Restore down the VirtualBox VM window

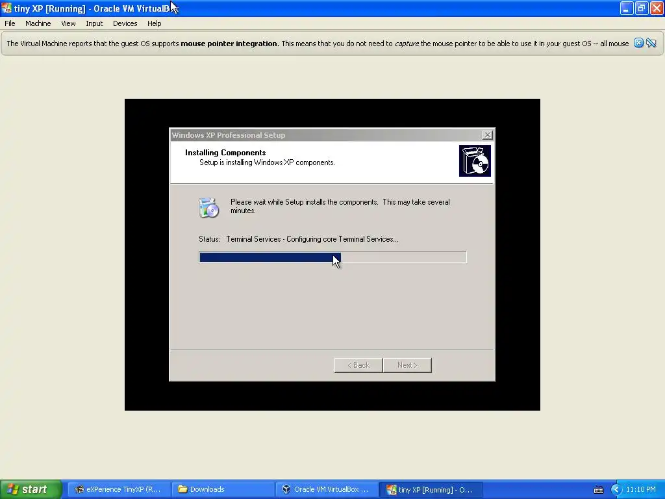pyautogui.click(x=642, y=8)
